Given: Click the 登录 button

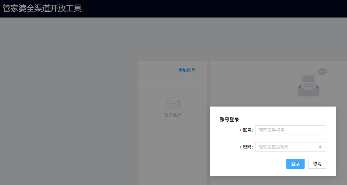Looking at the screenshot, I should point(295,164).
